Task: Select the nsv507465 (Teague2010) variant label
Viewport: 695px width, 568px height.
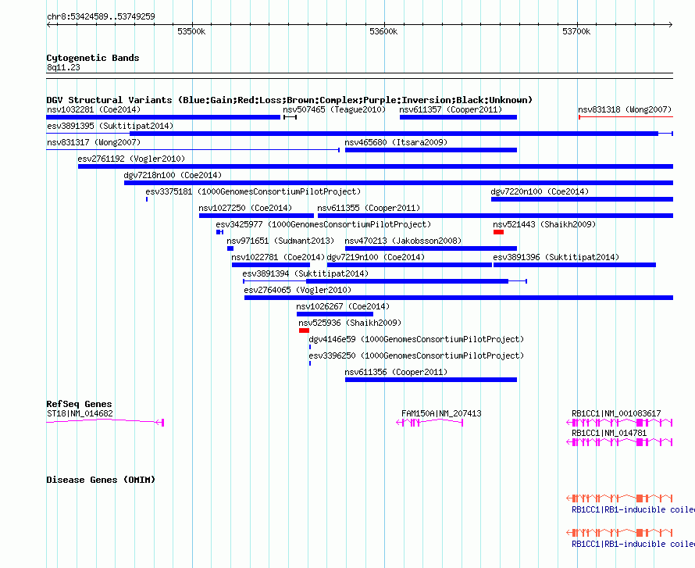Action: click(334, 109)
